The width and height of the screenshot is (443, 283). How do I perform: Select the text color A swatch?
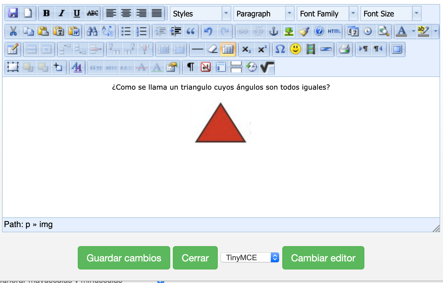402,31
